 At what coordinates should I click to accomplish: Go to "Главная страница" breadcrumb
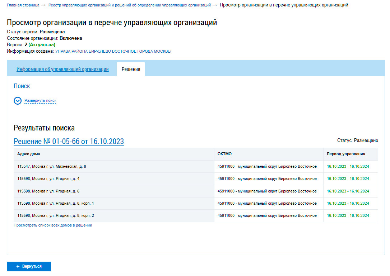point(23,5)
